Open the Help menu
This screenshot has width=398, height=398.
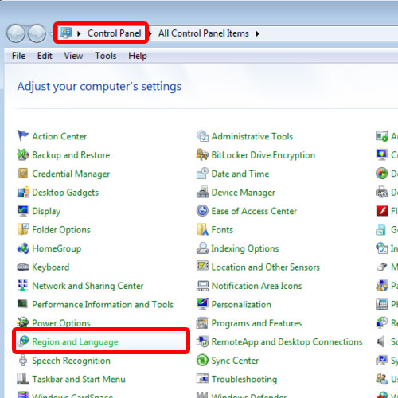pos(138,56)
